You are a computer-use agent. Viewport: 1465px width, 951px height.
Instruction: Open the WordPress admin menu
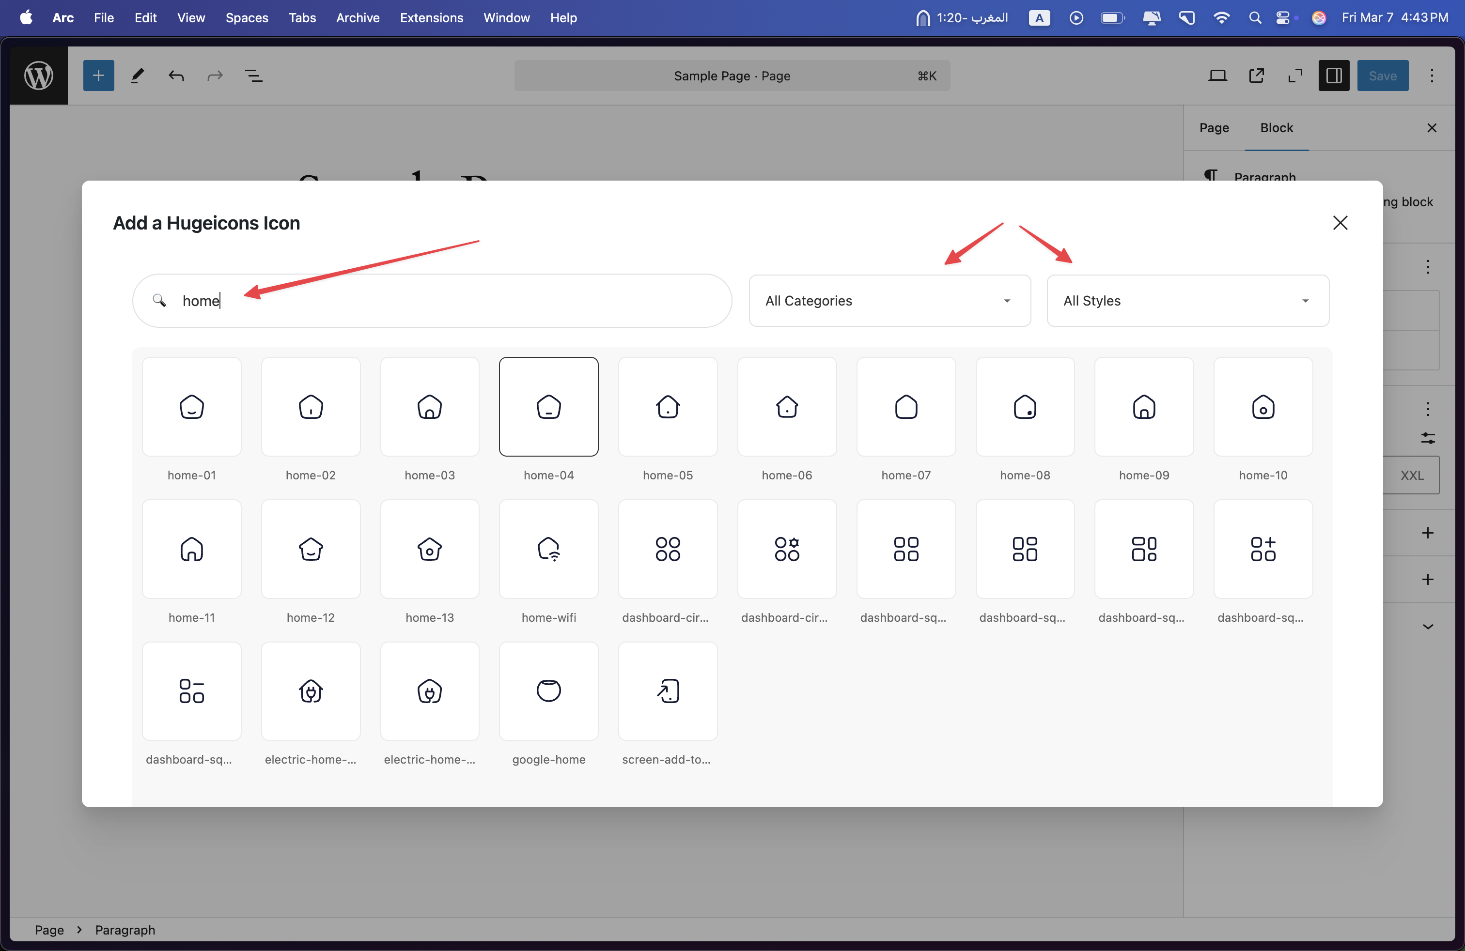pyautogui.click(x=38, y=75)
